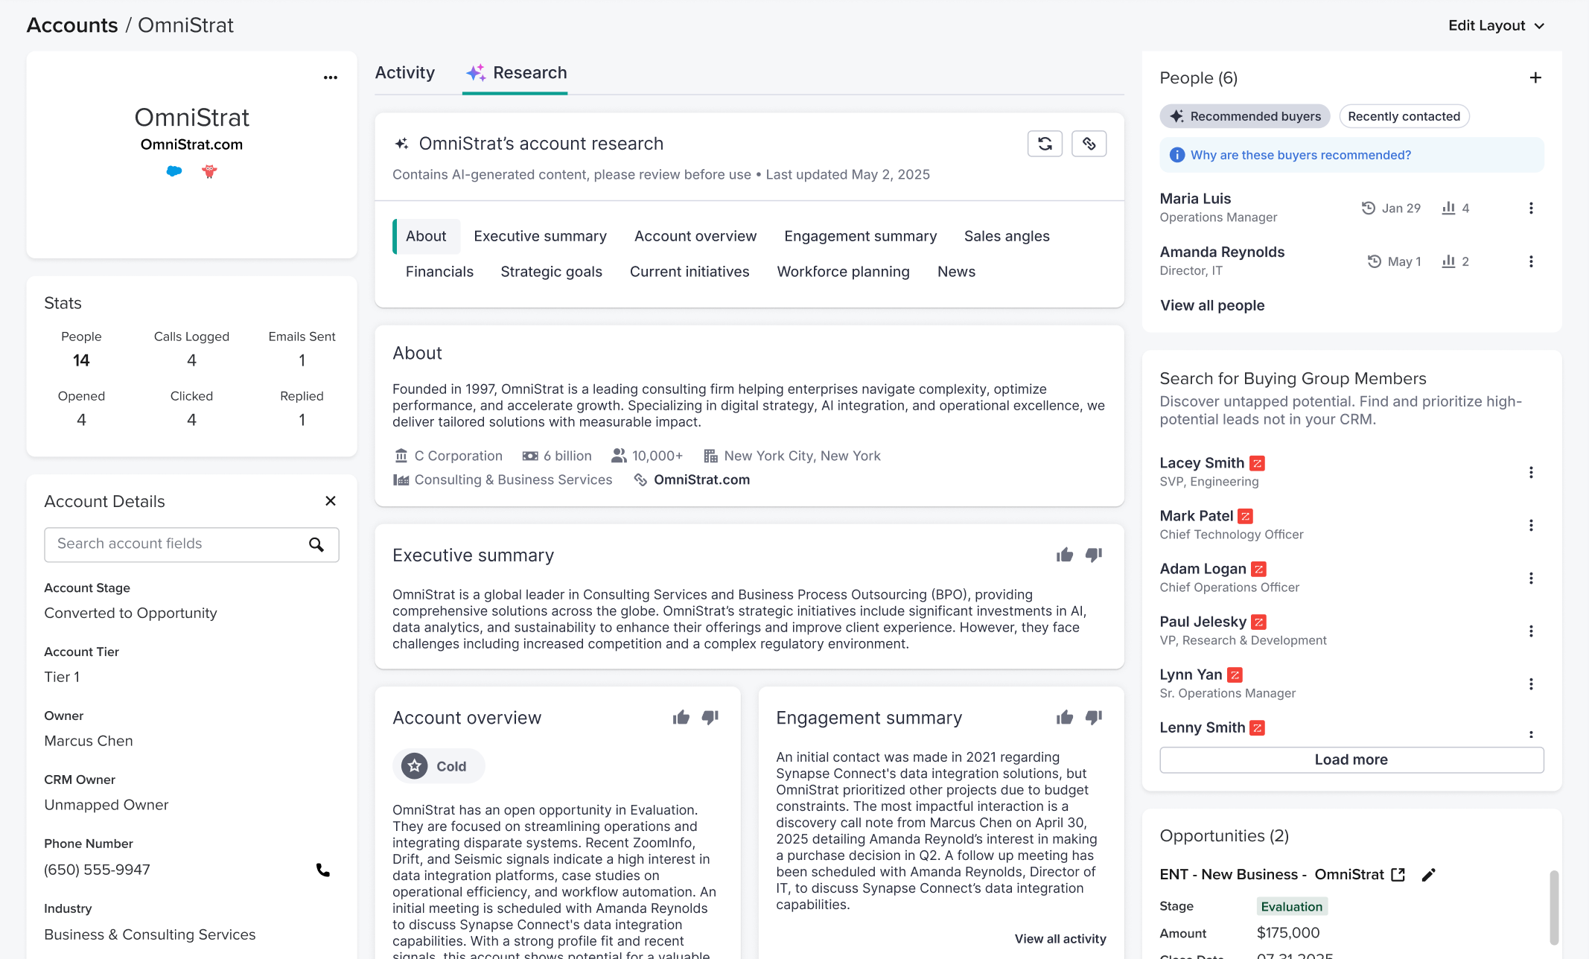Thumbs up the Engagement summary

click(x=1065, y=717)
